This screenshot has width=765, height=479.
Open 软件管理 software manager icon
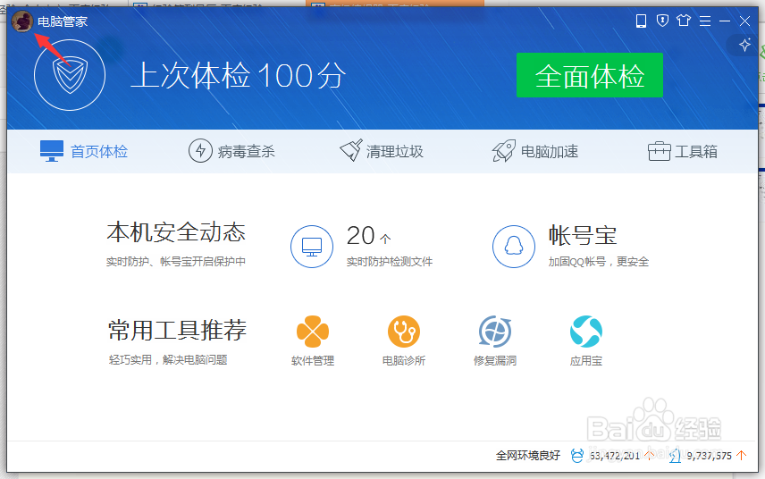coord(312,332)
